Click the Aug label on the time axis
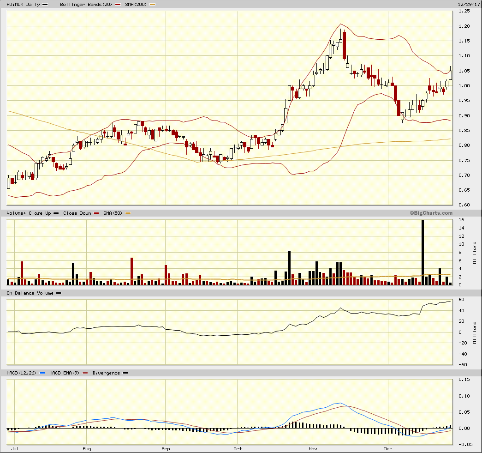The image size is (482, 453). pos(87,448)
